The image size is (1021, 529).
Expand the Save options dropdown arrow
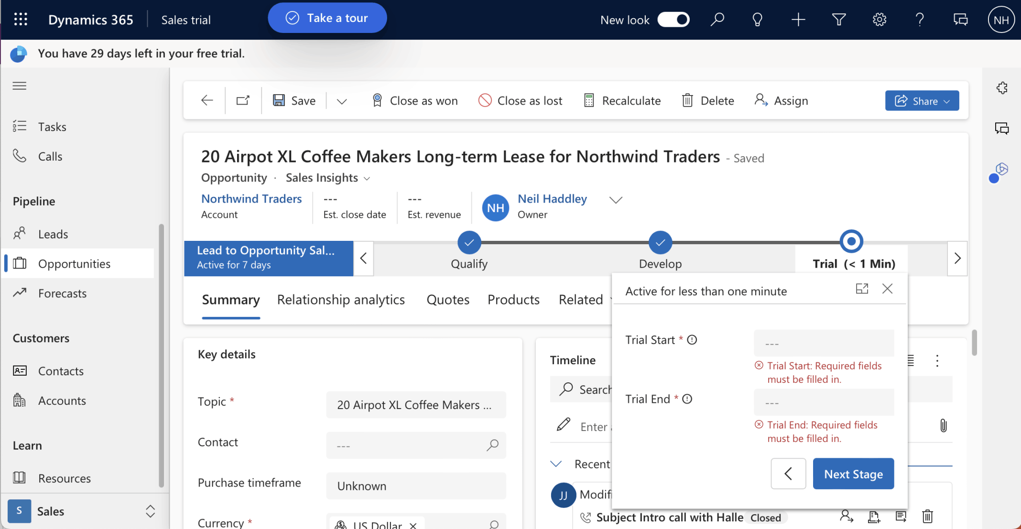point(341,101)
